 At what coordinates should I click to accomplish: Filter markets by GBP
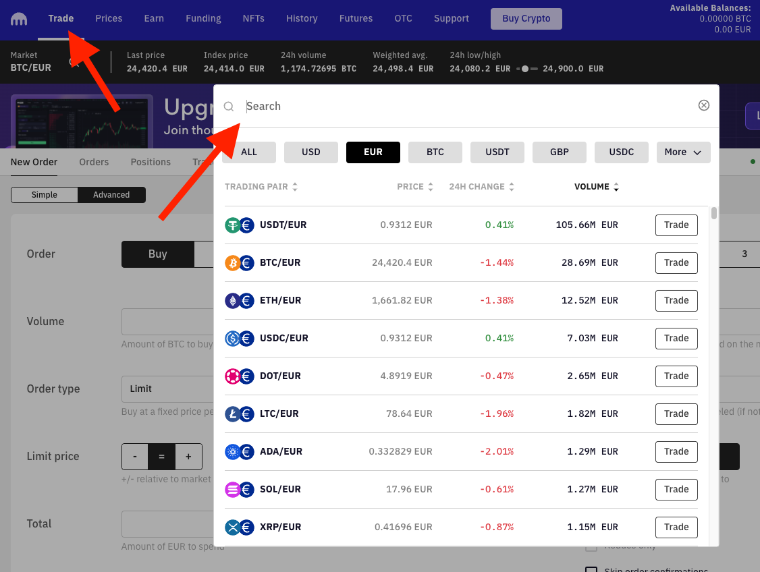[x=560, y=152]
